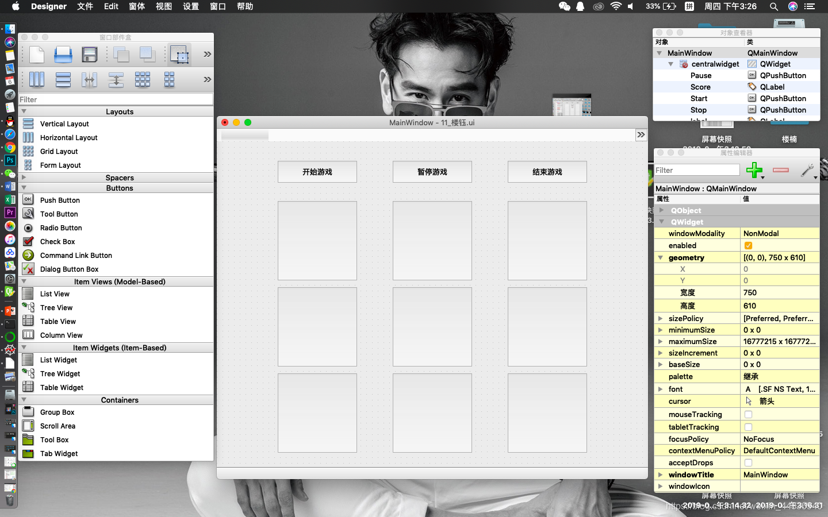828x517 pixels.
Task: Open WeChat icon in menu bar
Action: 564,6
